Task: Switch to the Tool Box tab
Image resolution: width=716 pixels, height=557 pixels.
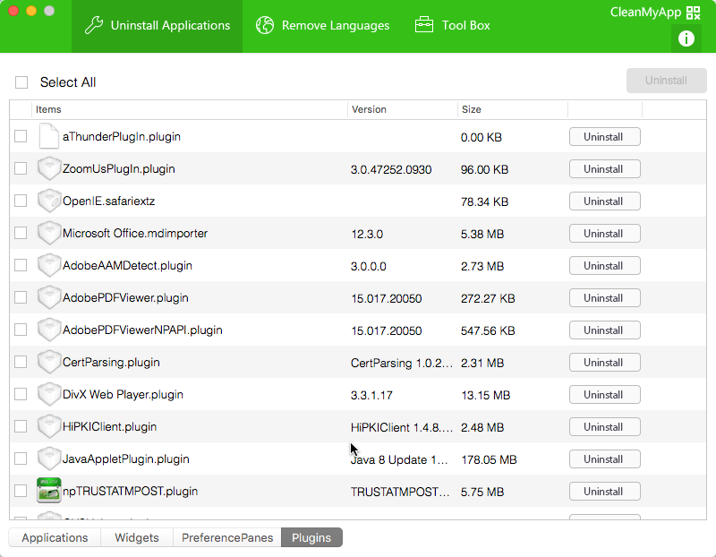Action: coord(453,26)
